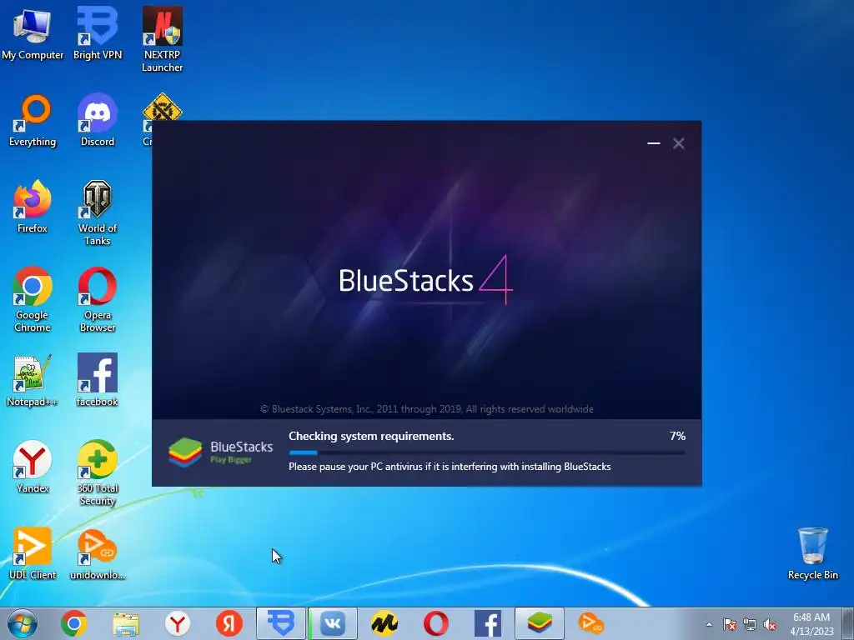Click the white Yandex Browser taskbar icon
The height and width of the screenshot is (640, 854).
click(177, 623)
